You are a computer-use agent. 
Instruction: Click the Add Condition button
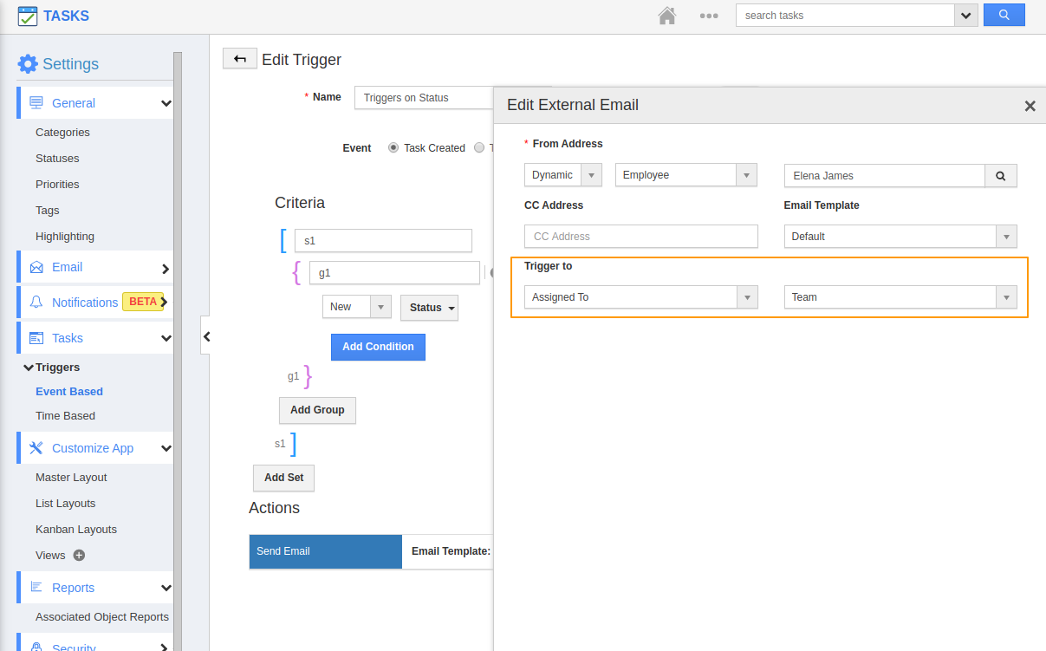(378, 347)
